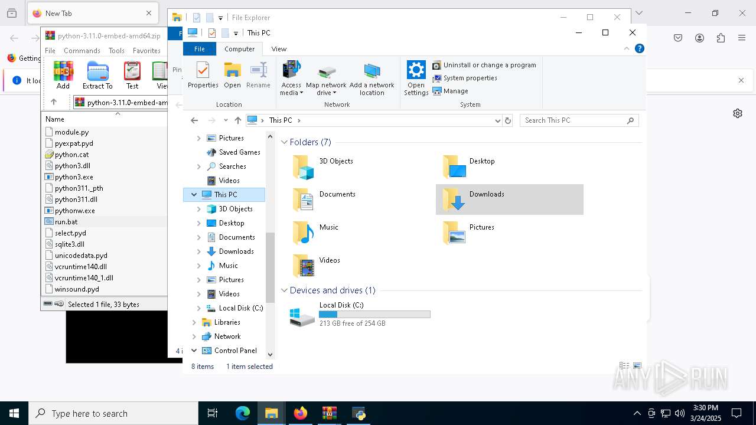Click navigation pane scrollbar
The height and width of the screenshot is (425, 756).
pos(271,267)
